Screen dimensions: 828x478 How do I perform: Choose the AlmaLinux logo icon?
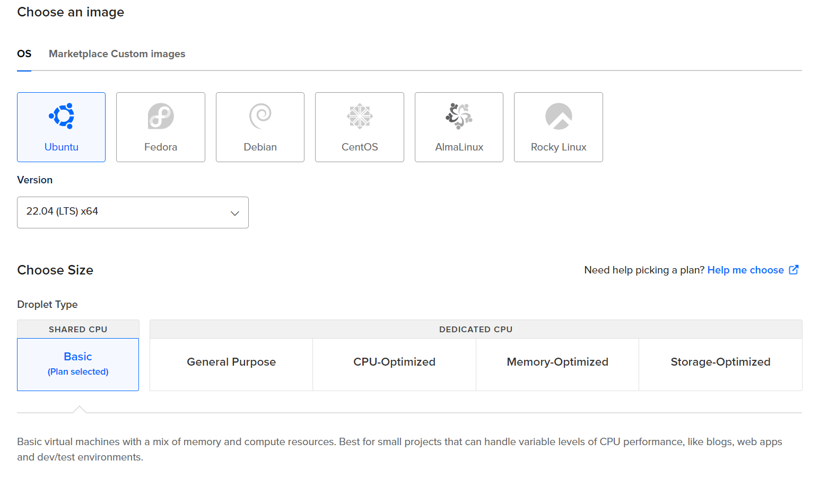click(x=459, y=116)
